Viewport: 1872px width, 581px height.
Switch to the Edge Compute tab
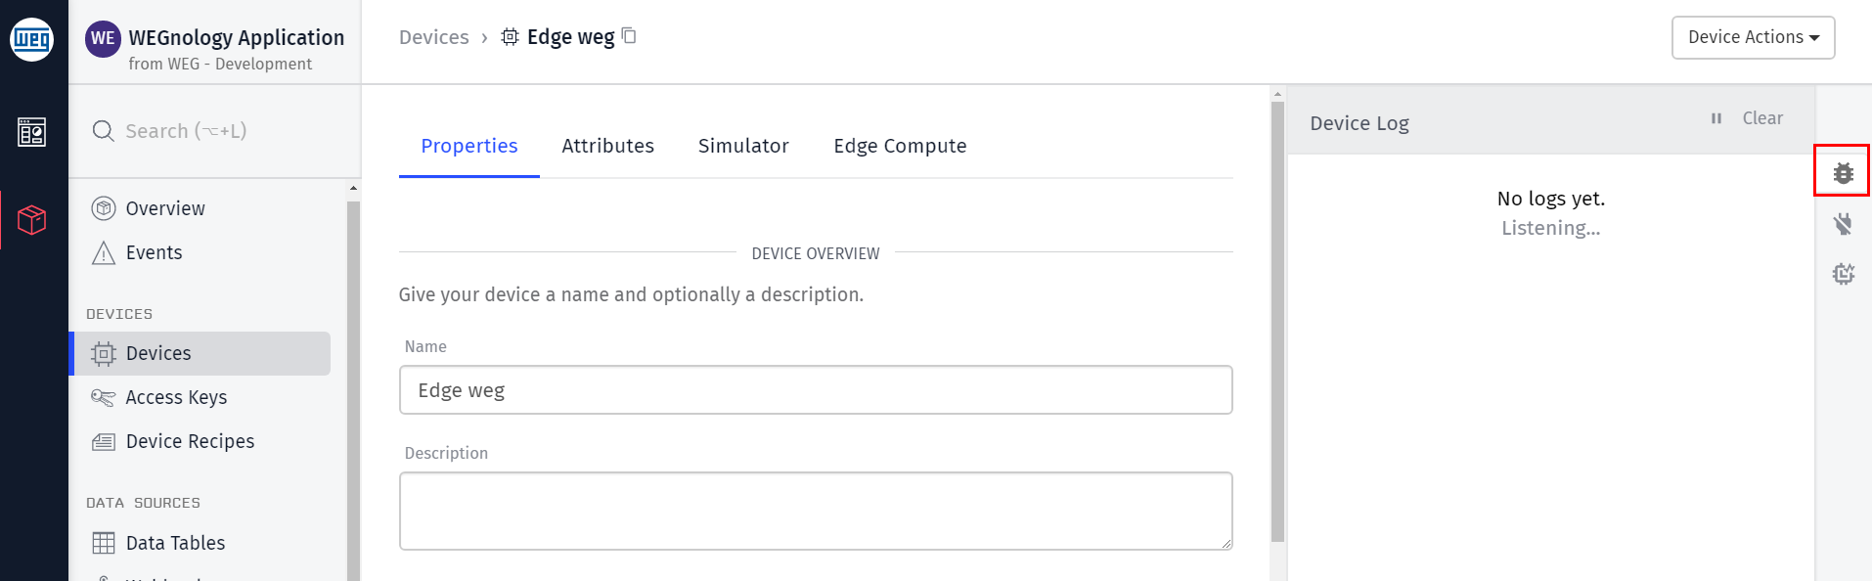point(900,146)
